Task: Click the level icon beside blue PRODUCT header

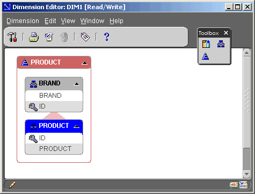Action: [33, 126]
